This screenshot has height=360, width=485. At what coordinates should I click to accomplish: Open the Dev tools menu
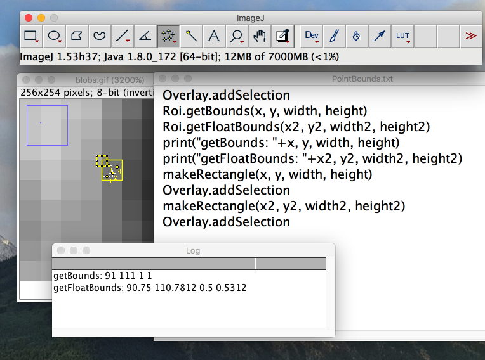(311, 36)
